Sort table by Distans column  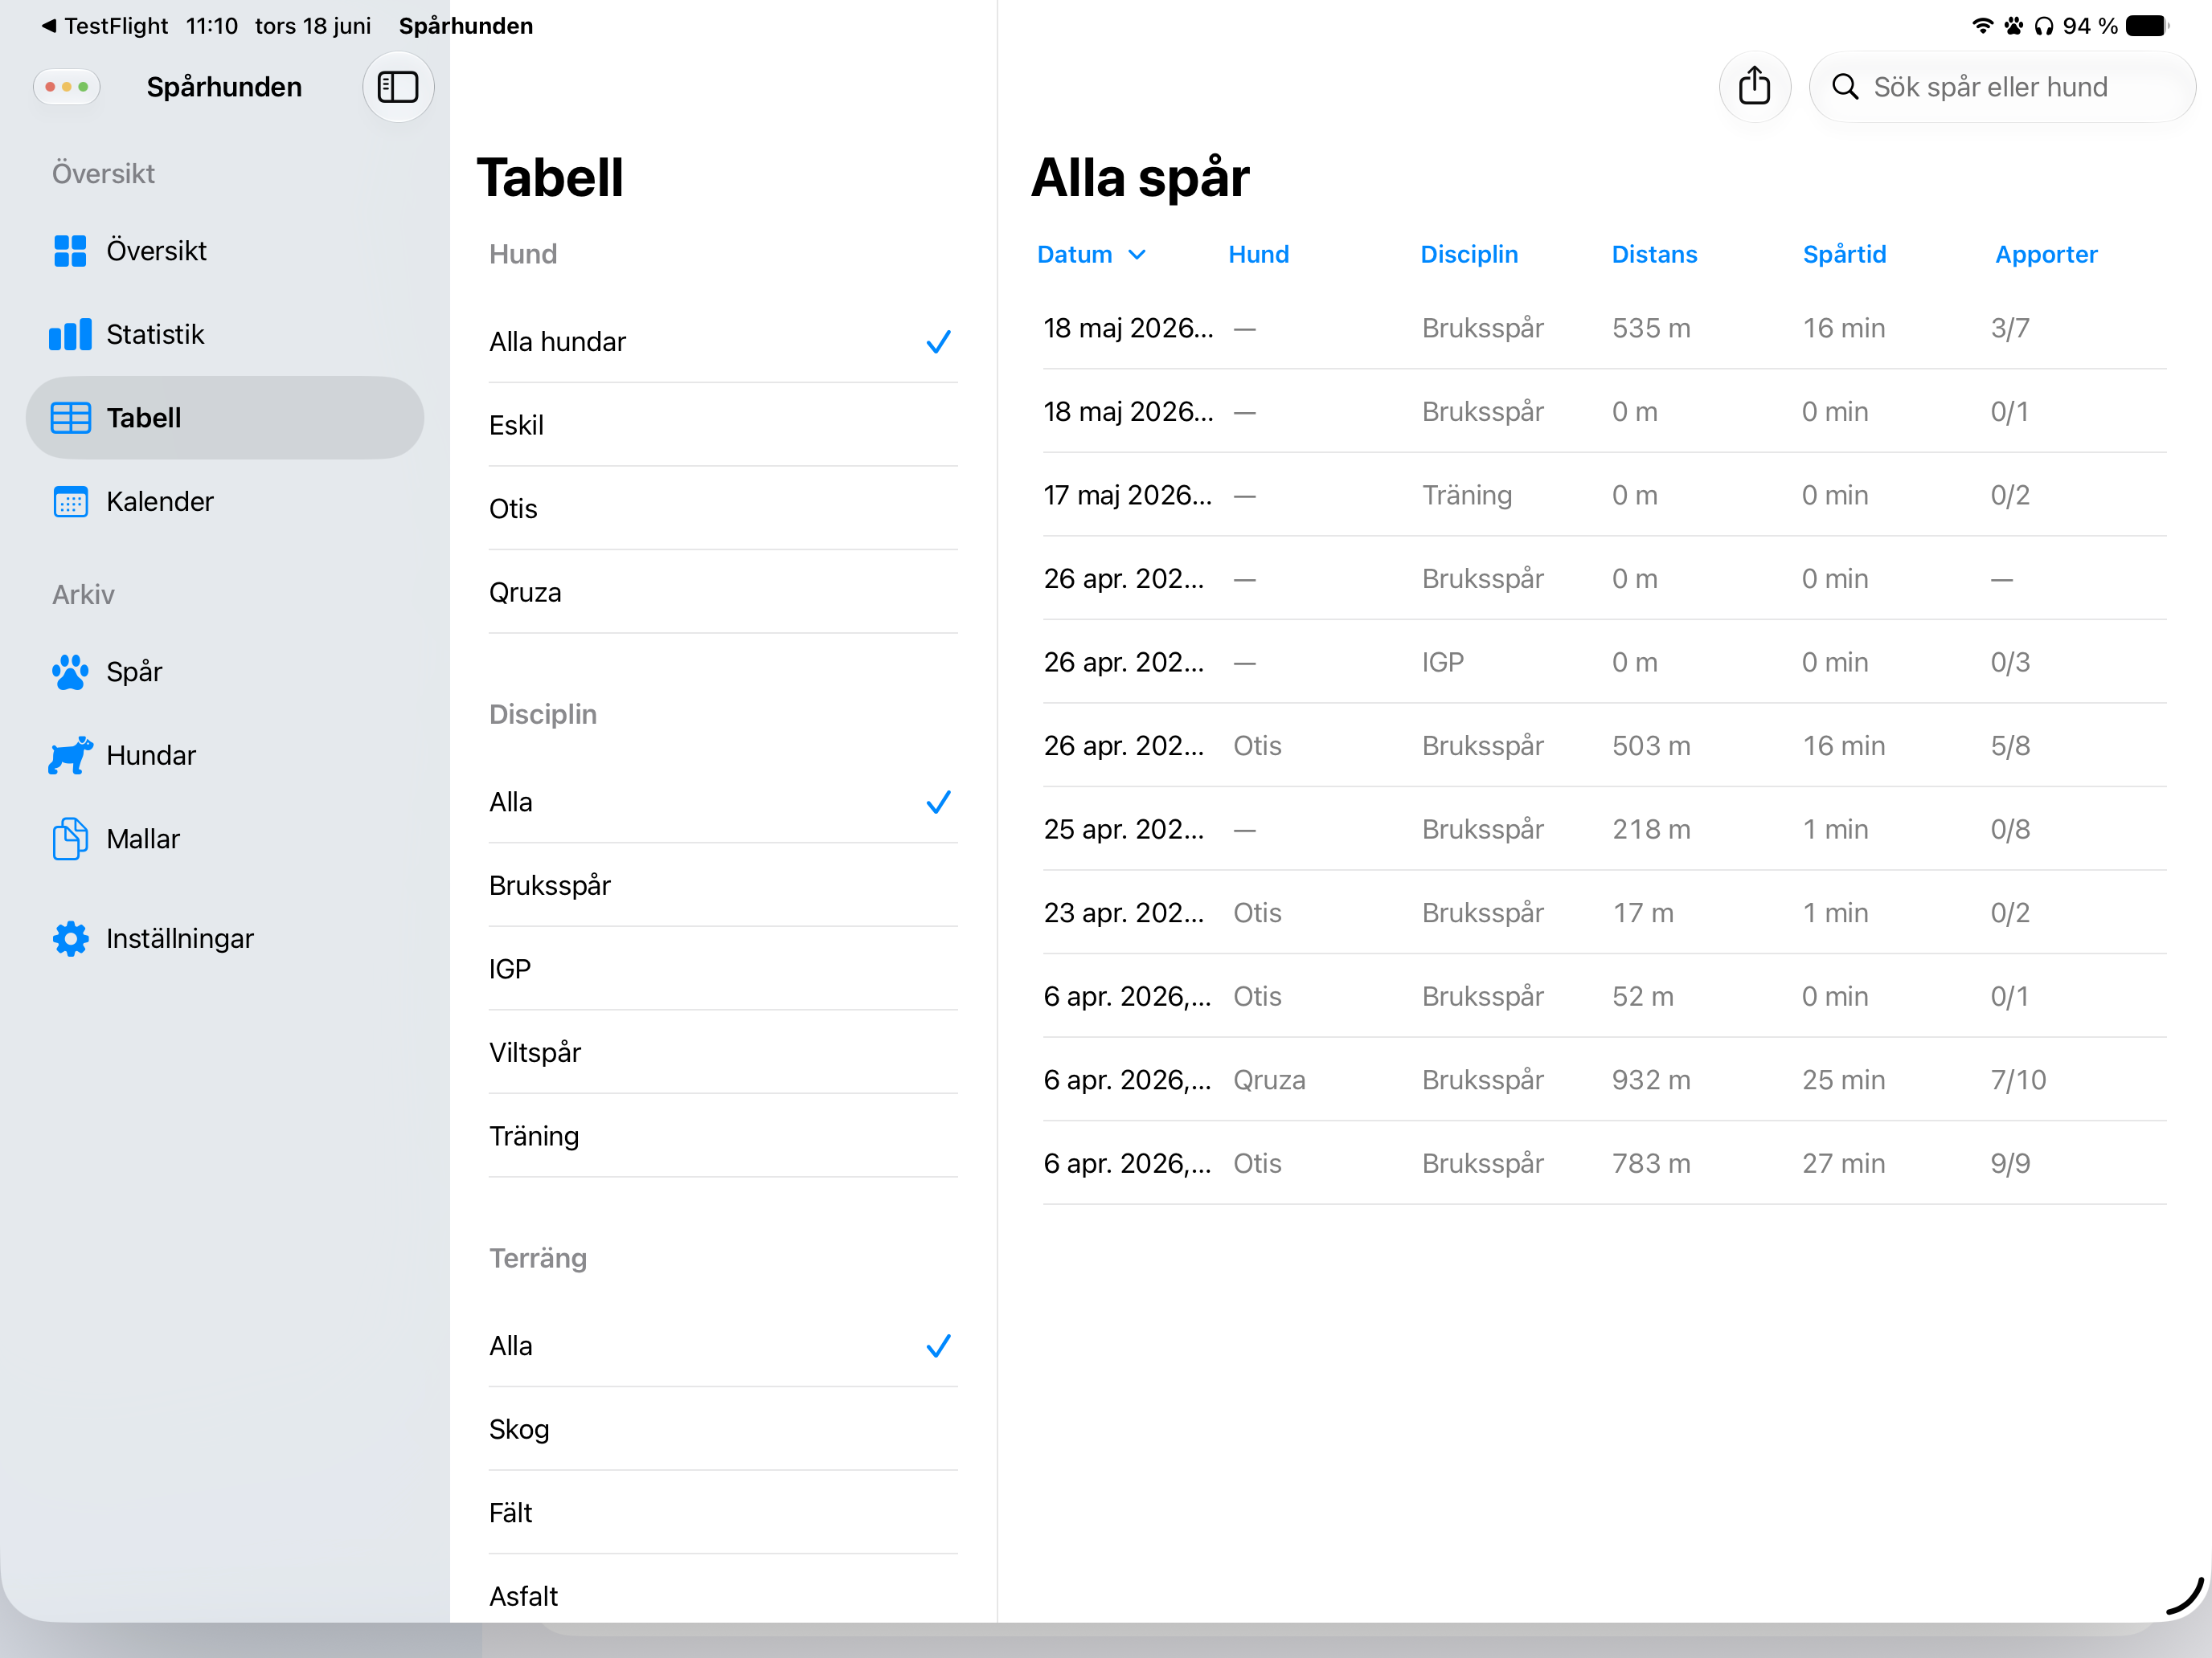point(1654,255)
